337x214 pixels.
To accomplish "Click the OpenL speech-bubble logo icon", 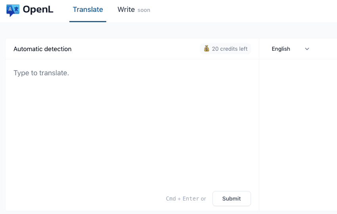I will [13, 10].
